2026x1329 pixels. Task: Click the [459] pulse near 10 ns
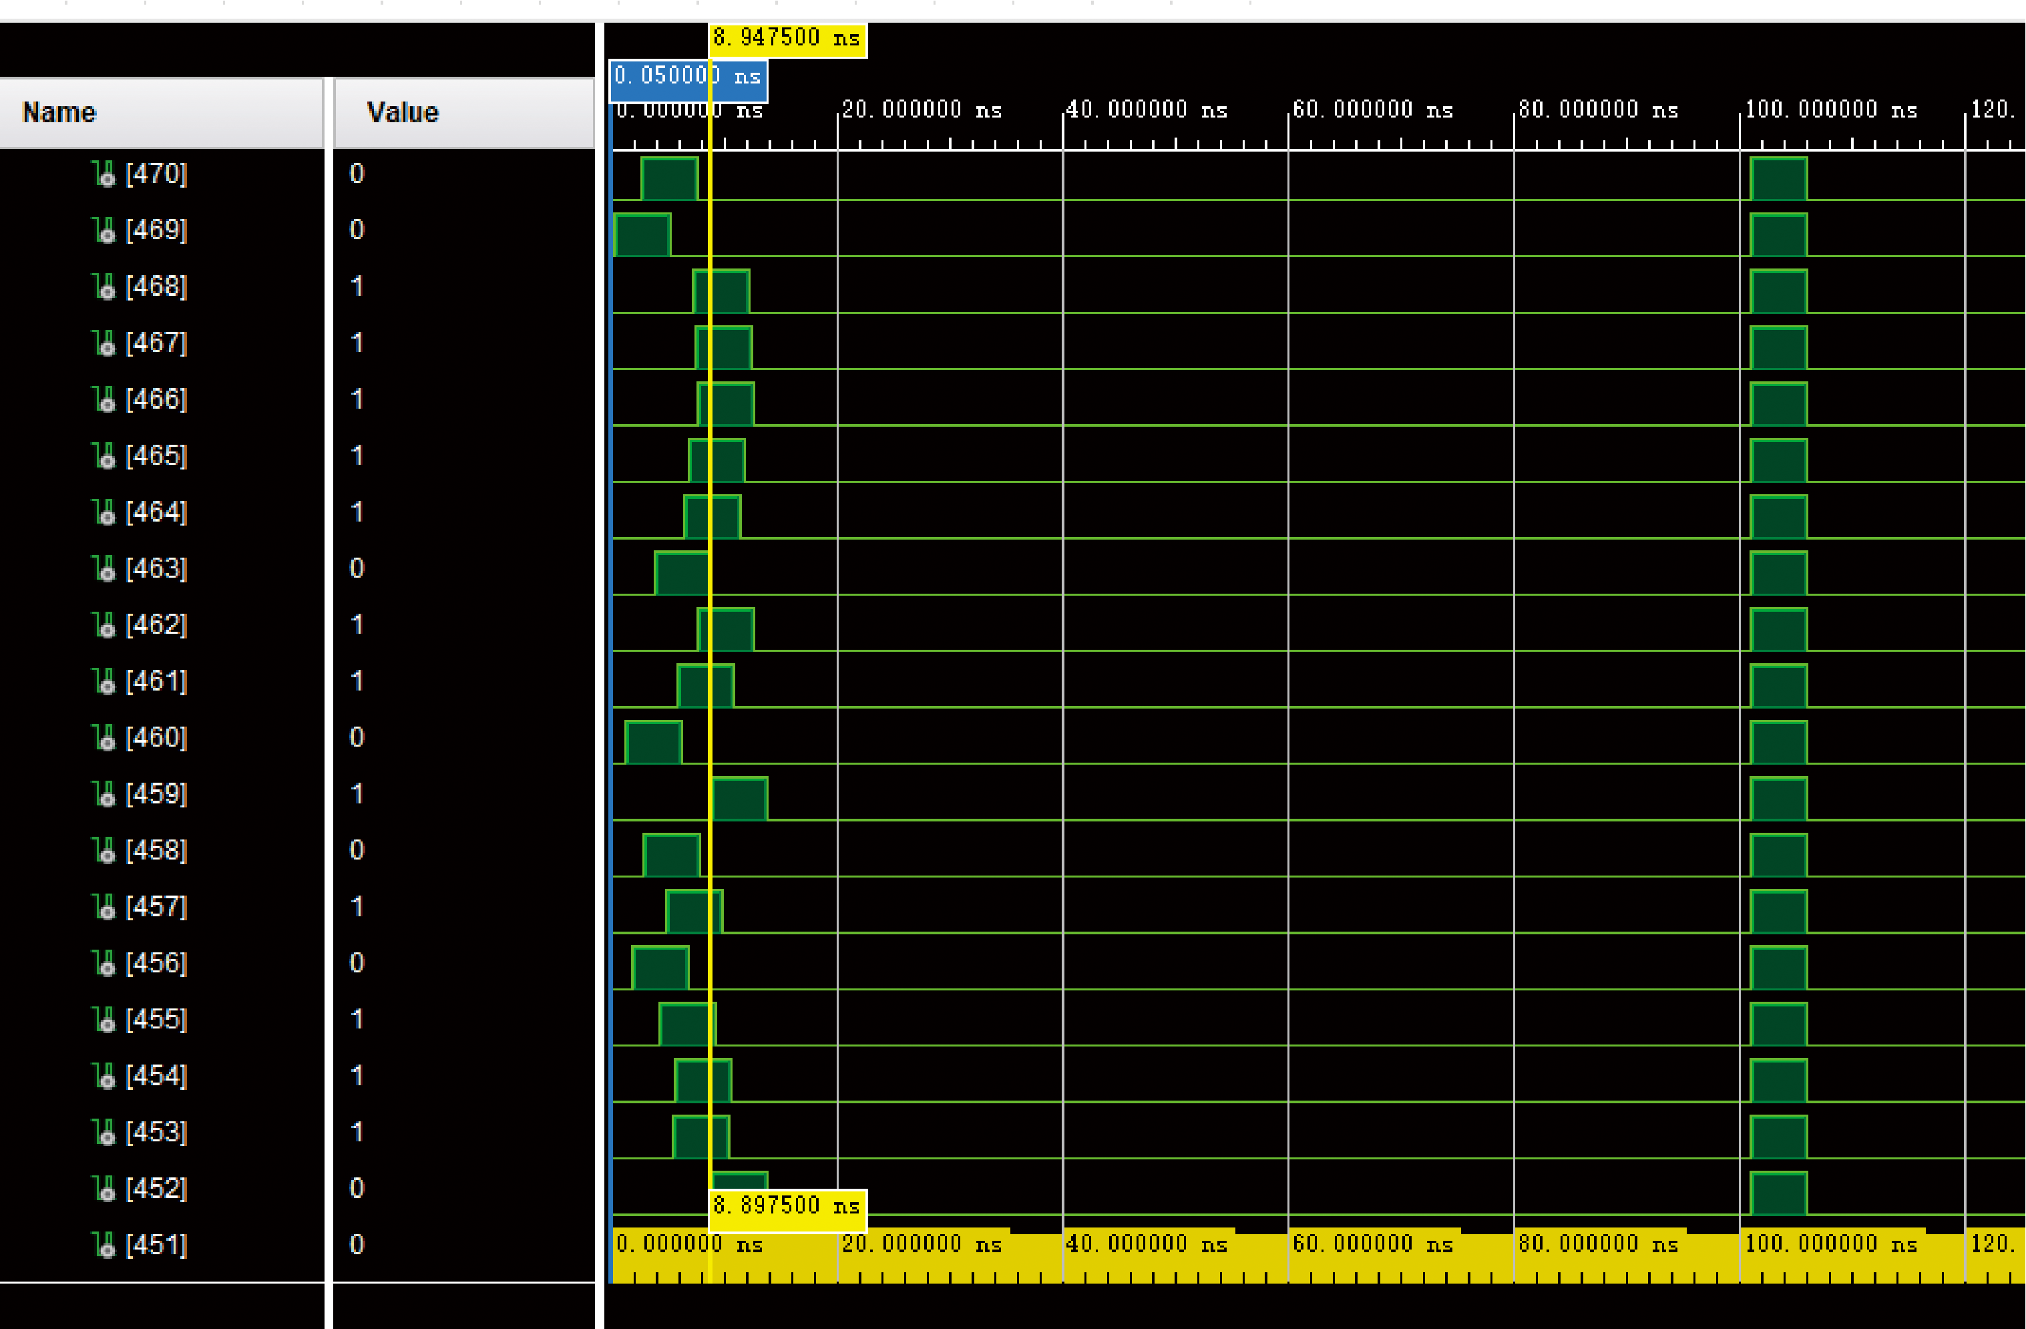[x=739, y=799]
